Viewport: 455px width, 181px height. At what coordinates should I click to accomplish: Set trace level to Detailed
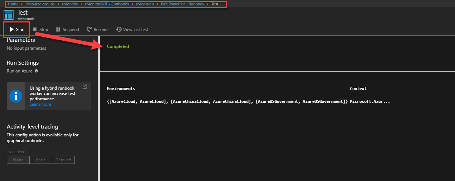coord(63,160)
